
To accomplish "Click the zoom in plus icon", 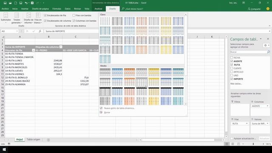I will click(263, 144).
